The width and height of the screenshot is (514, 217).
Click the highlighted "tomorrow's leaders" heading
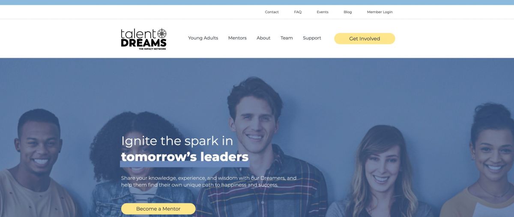[x=185, y=157]
